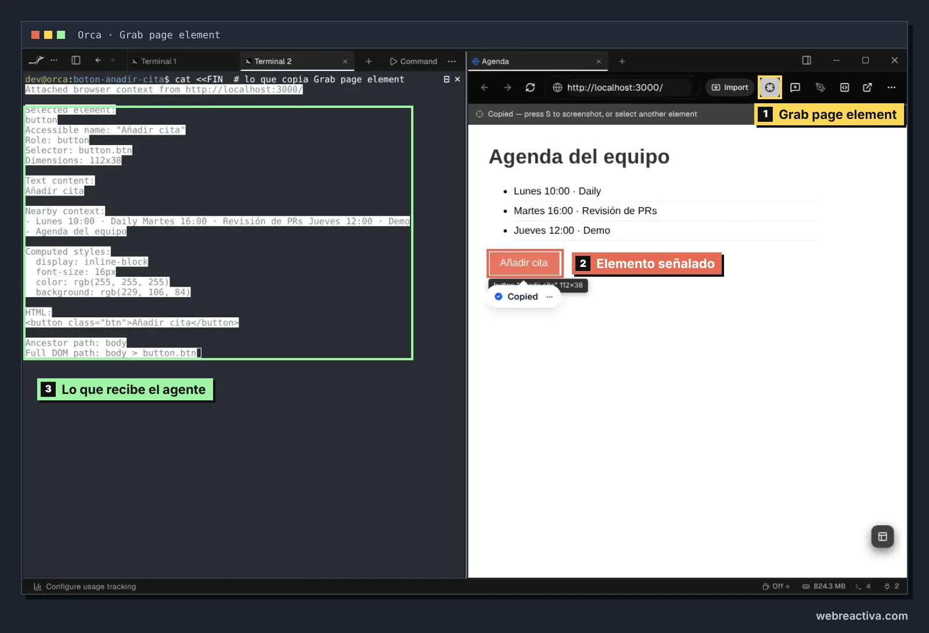Click the split pane icon in the terminal header
Image resolution: width=929 pixels, height=633 pixels.
447,79
